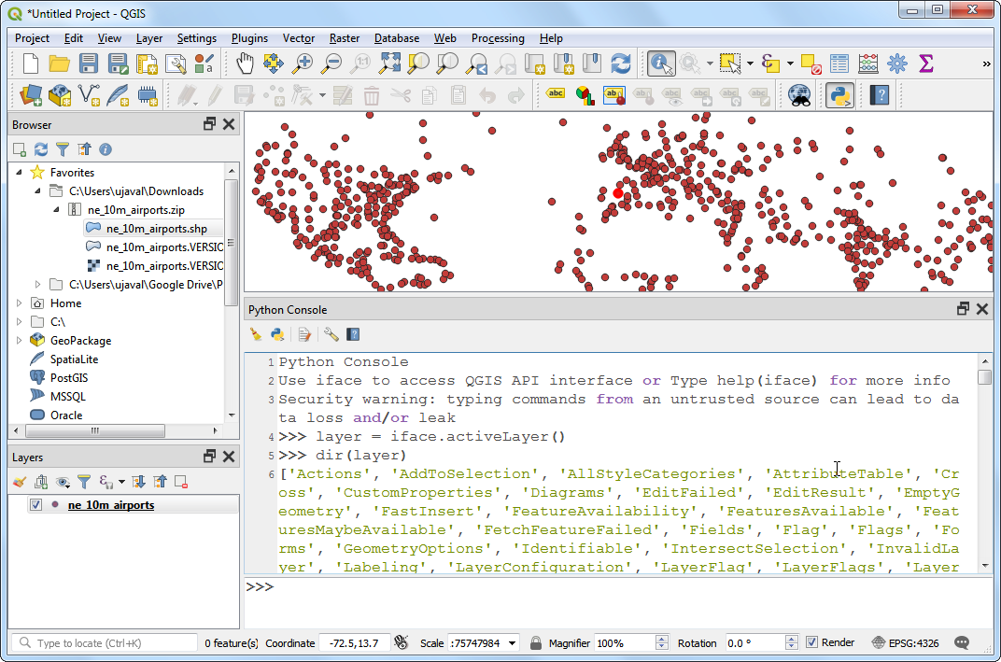This screenshot has width=1001, height=662.
Task: Open the Vector menu
Action: pos(298,38)
